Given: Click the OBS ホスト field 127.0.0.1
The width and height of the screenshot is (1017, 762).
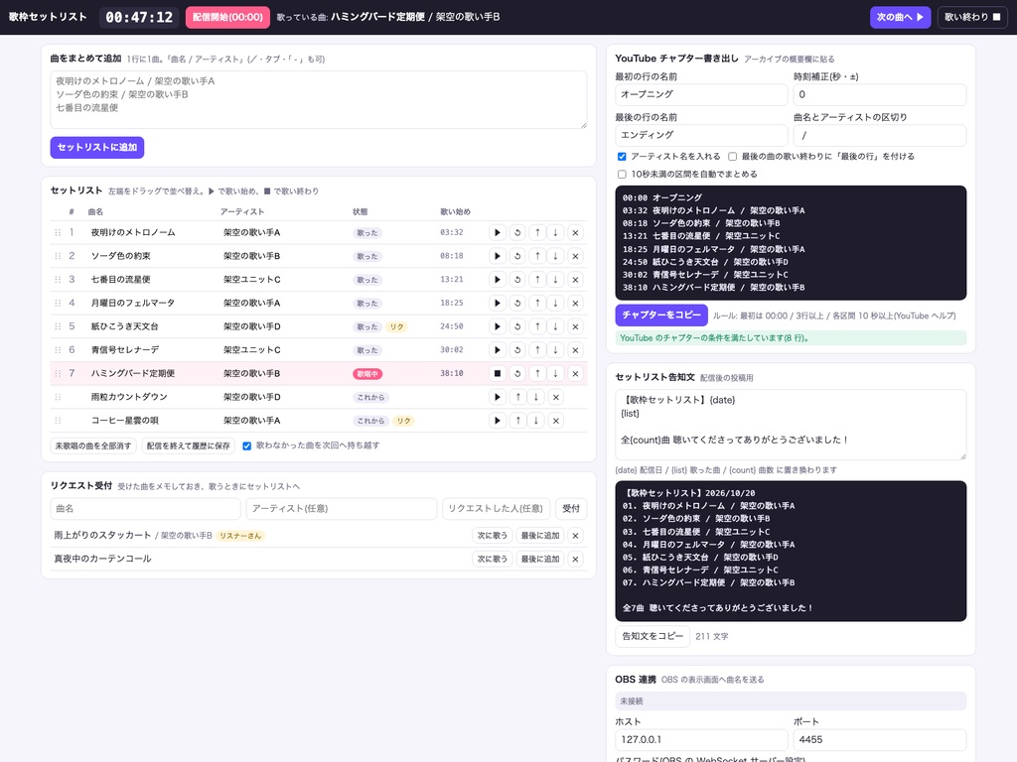Looking at the screenshot, I should (x=701, y=740).
